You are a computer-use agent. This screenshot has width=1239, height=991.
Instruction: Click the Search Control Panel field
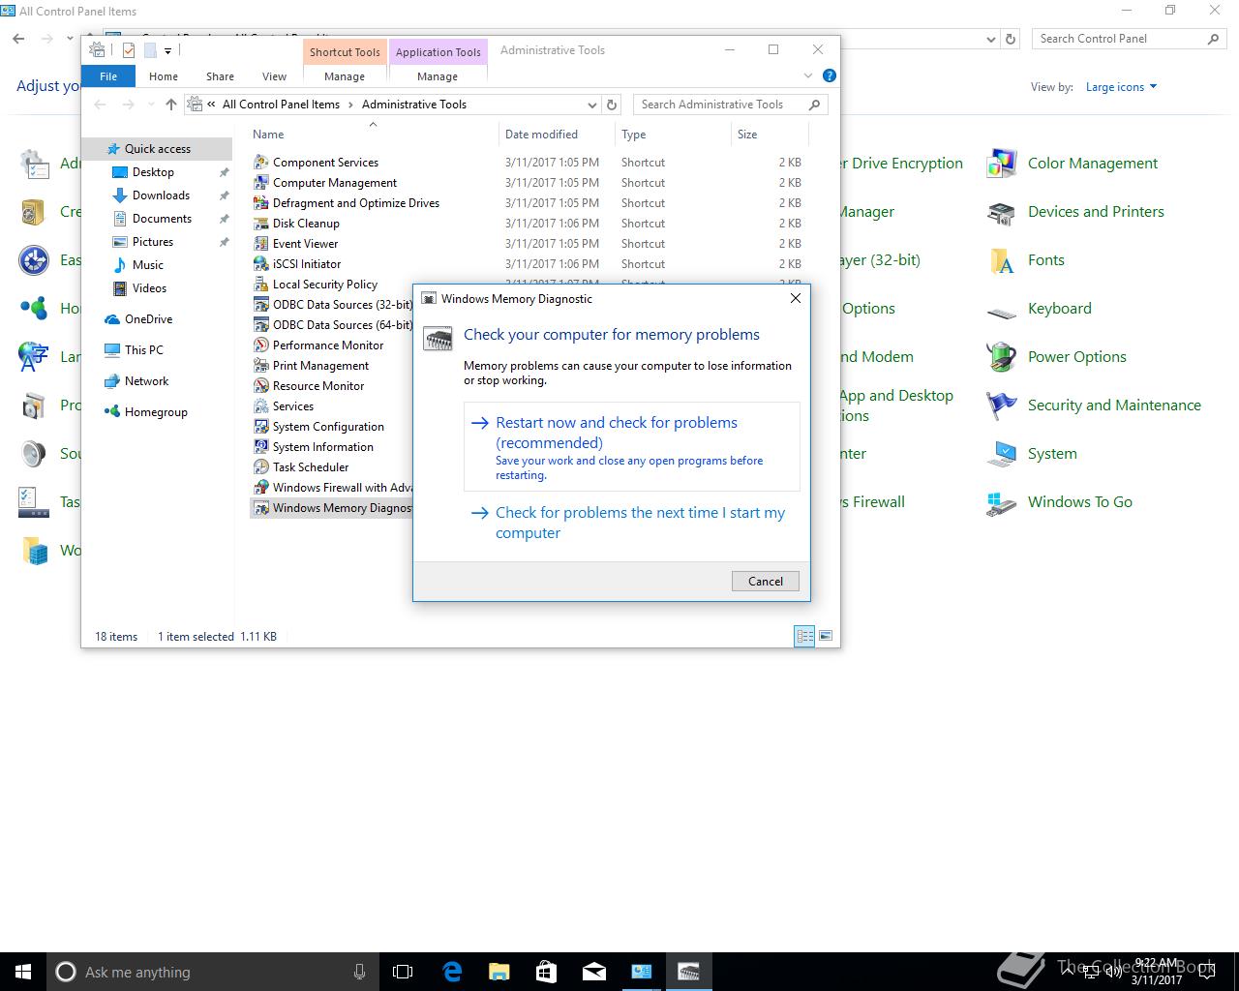(1130, 39)
